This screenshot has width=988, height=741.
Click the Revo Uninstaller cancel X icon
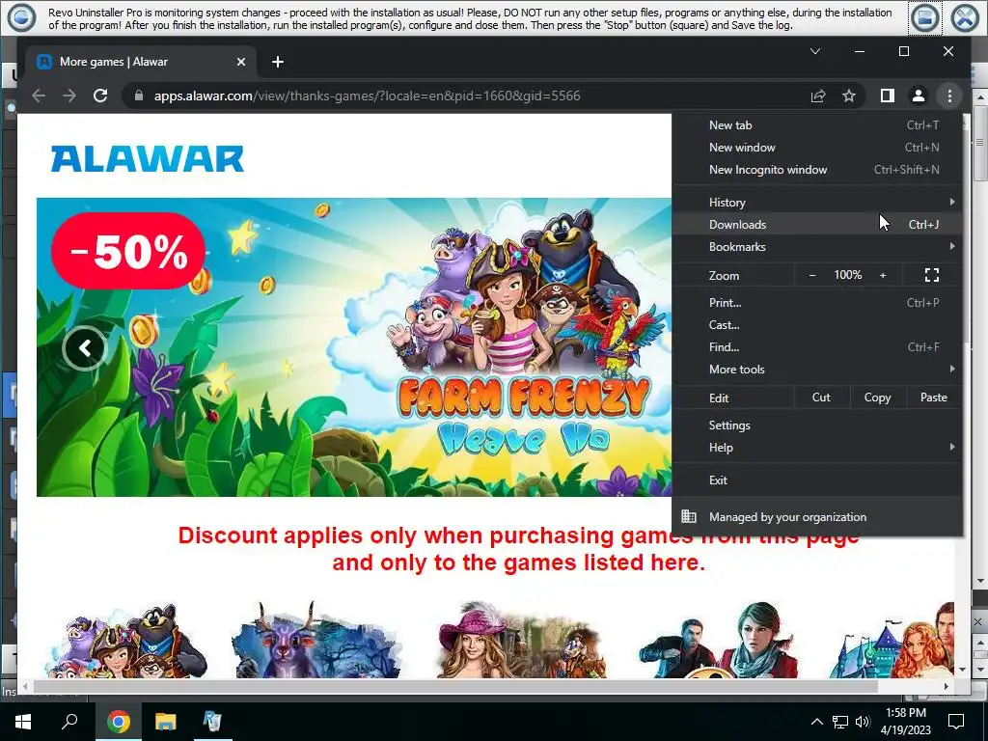(x=965, y=17)
